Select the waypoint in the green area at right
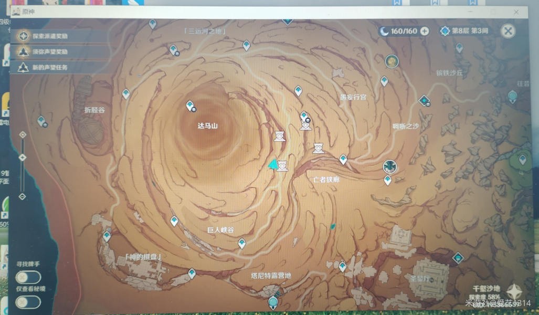 [523, 159]
